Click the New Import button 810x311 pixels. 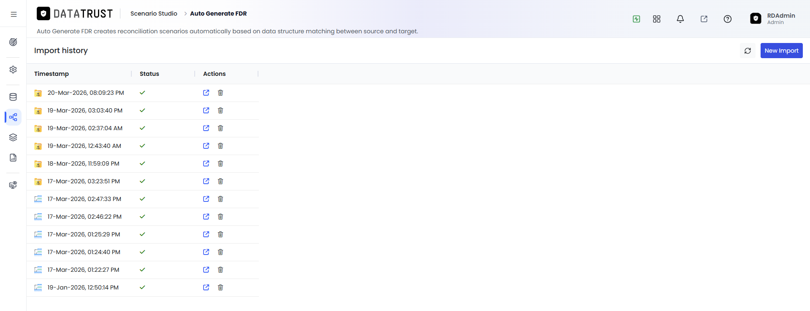pyautogui.click(x=781, y=51)
